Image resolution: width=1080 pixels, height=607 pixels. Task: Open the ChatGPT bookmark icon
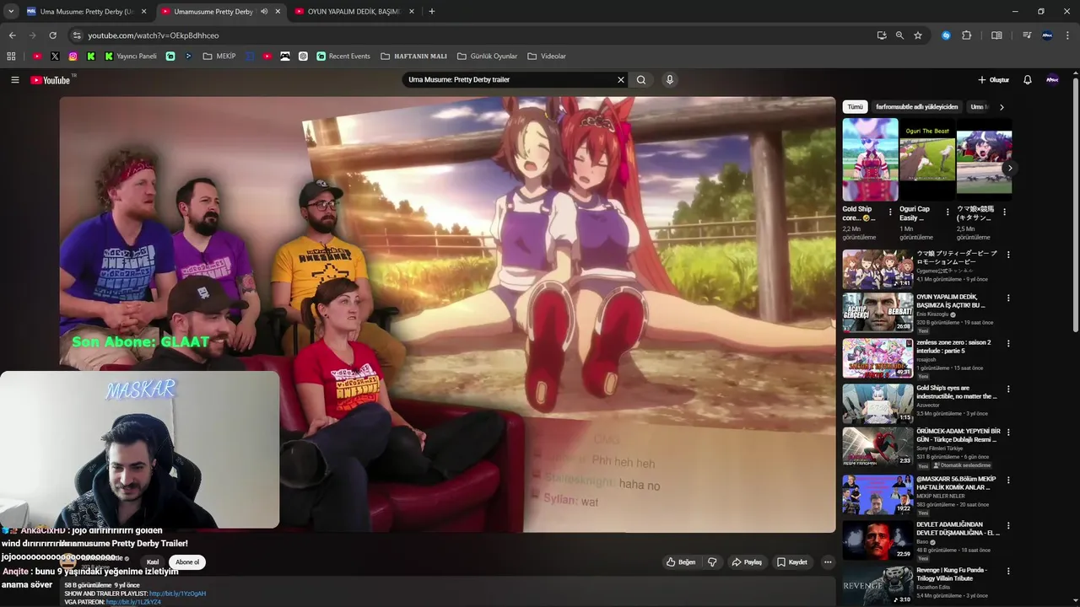pos(303,56)
